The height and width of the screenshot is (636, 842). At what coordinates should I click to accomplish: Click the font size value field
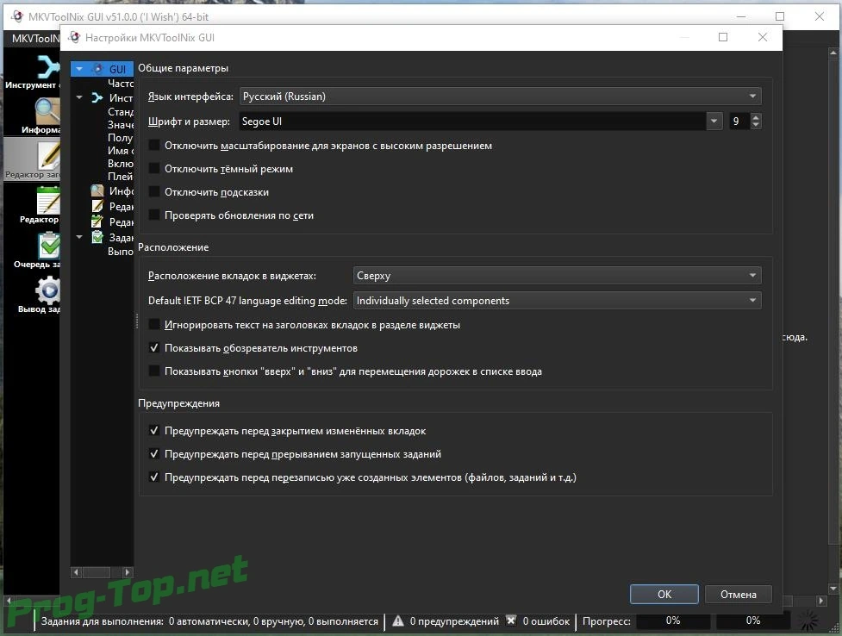point(739,121)
